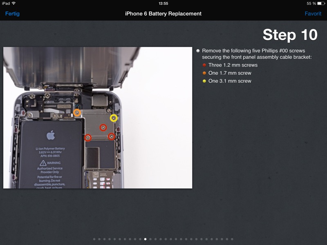327x245 pixels.
Task: Tap the bottom-left red screw marker
Action: [x=87, y=137]
